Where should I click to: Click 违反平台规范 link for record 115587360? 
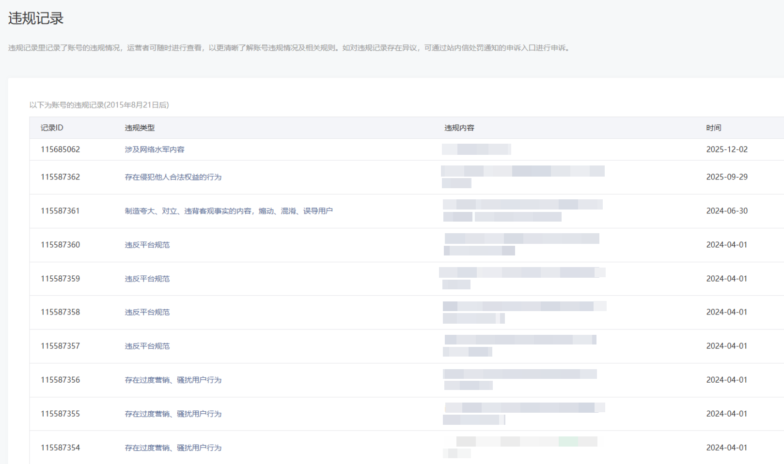pyautogui.click(x=147, y=245)
